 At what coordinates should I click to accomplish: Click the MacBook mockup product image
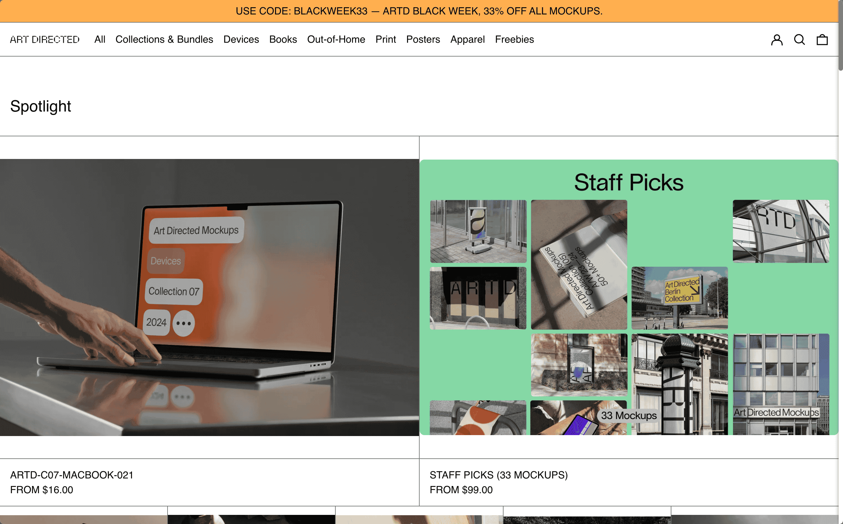coord(209,297)
